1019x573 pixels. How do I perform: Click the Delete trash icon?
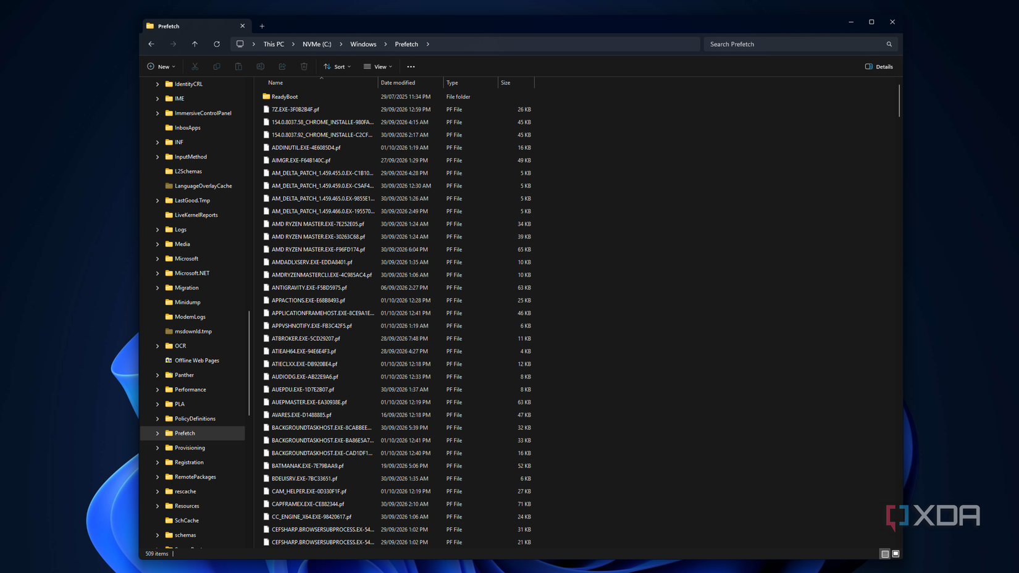point(304,67)
